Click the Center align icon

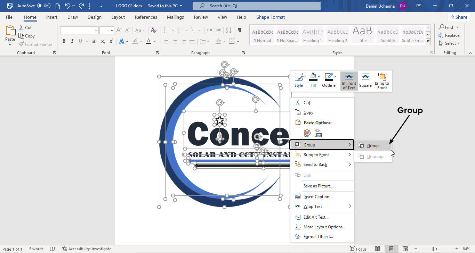(x=175, y=41)
